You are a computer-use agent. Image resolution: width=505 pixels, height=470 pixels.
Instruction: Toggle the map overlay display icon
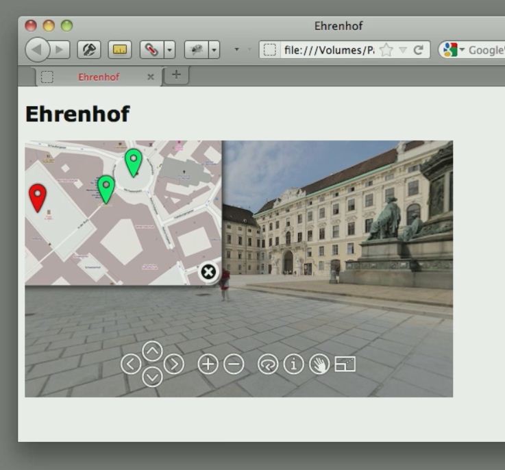pyautogui.click(x=345, y=364)
